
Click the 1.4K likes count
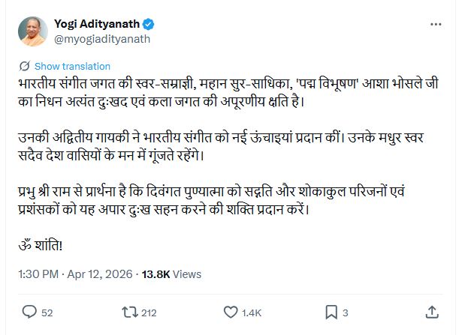tap(251, 313)
